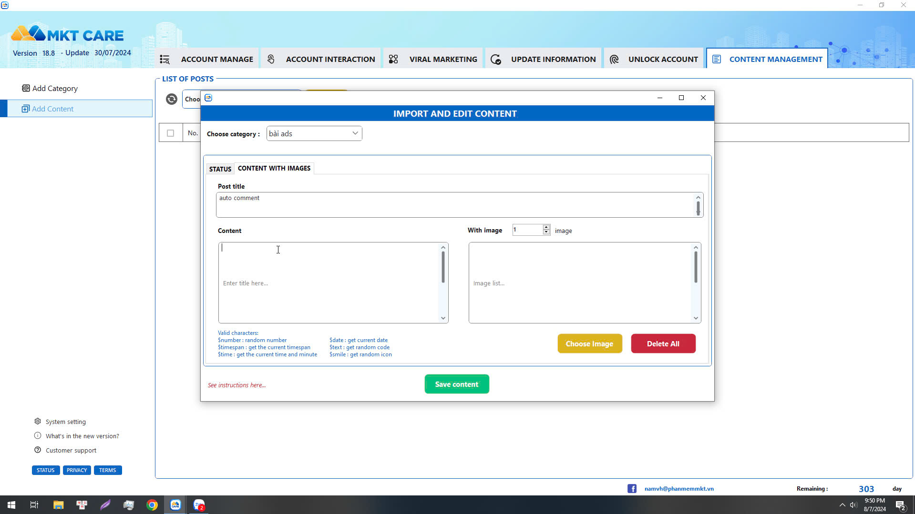Viewport: 915px width, 514px height.
Task: Click the Update Information refresh icon
Action: point(496,60)
